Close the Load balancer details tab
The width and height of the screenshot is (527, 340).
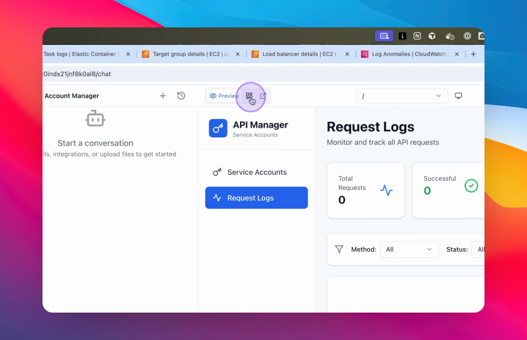[x=347, y=54]
